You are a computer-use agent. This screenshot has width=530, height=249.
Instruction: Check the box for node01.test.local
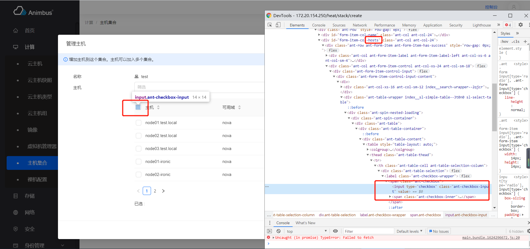pos(139,123)
